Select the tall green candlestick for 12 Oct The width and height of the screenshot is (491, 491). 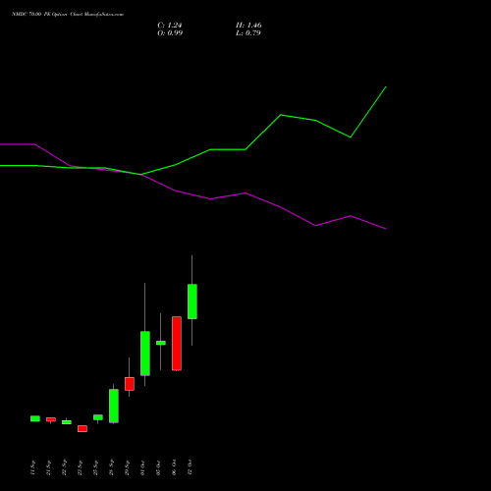pos(192,301)
